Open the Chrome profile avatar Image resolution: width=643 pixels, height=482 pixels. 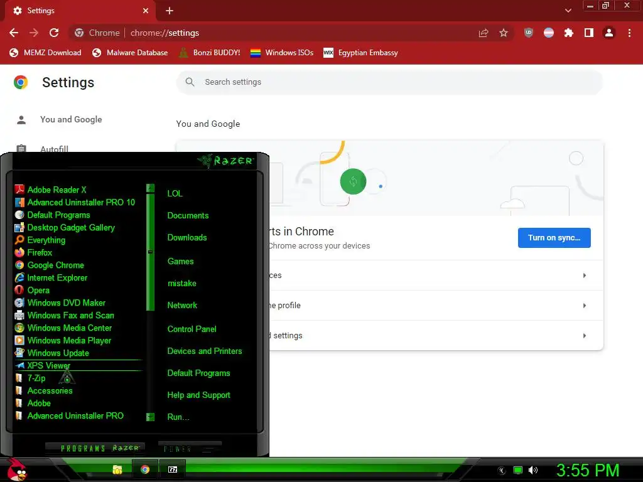click(609, 33)
